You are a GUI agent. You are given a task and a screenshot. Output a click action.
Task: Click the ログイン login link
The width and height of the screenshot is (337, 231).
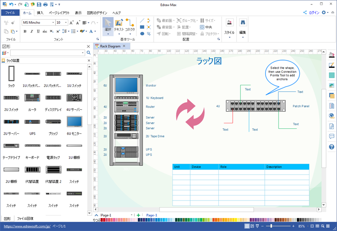(x=314, y=13)
